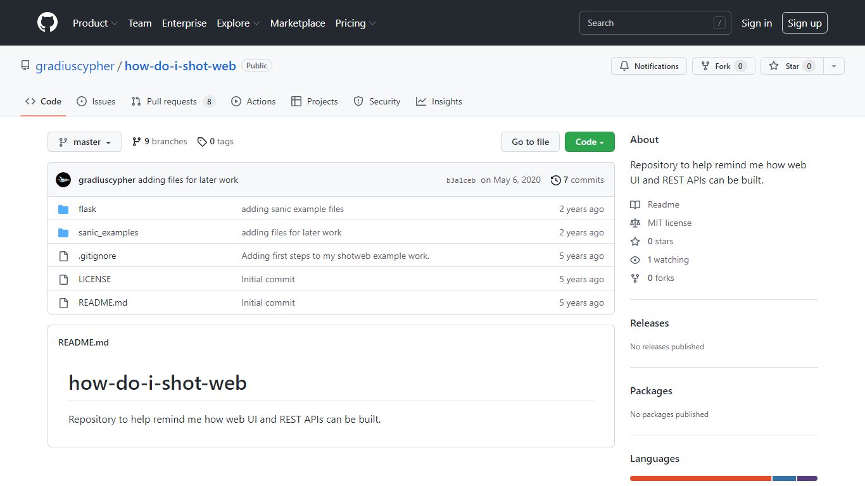Open 'Adding first steps to my shotweb' commit
Image resolution: width=865 pixels, height=486 pixels.
336,256
